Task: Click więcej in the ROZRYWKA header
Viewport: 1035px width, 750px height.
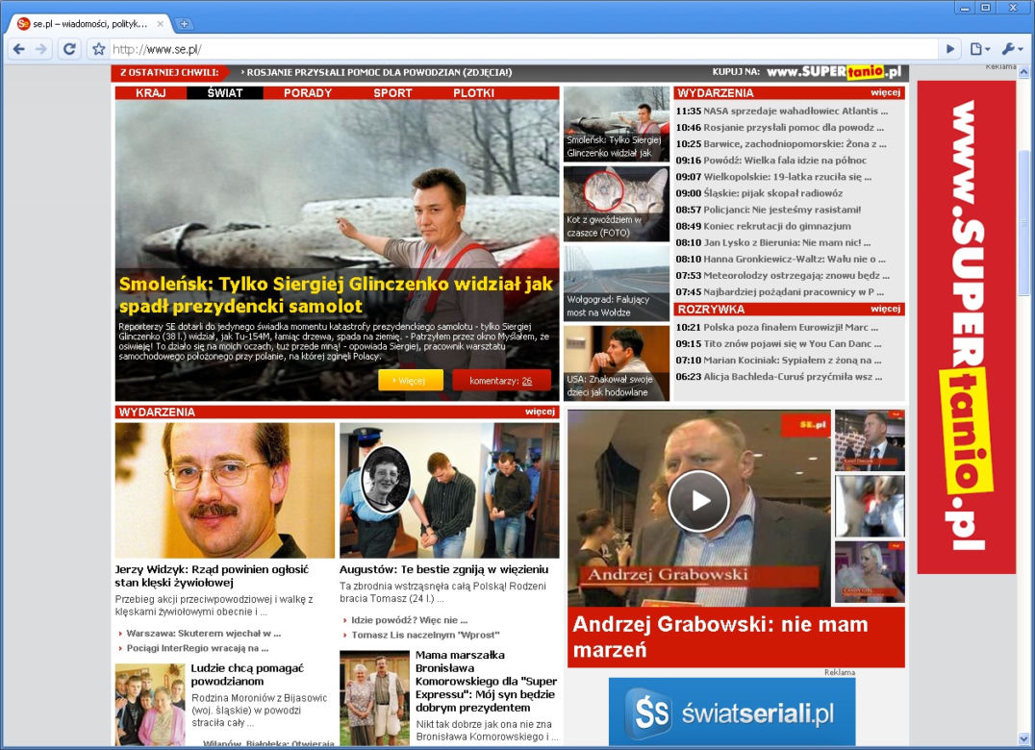Action: [885, 309]
